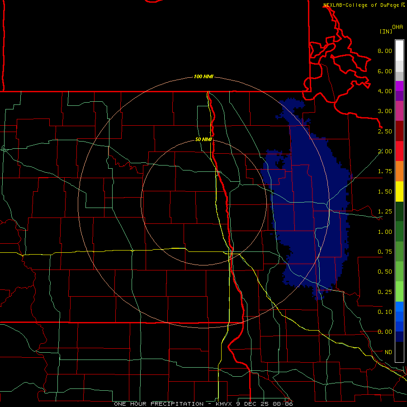Click the 0.00 legend value

(x=385, y=332)
